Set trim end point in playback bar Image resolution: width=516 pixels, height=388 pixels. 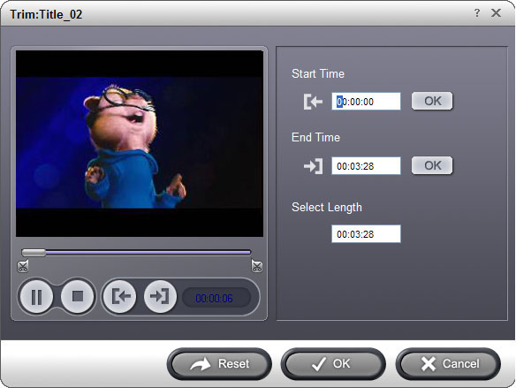(x=160, y=296)
